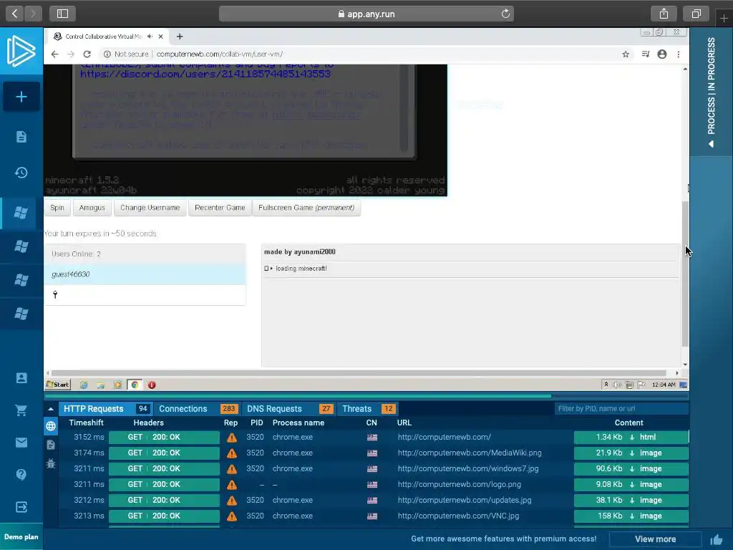Screen dimensions: 733x550
Task: Open Chrome three-dot menu
Action: [x=679, y=54]
